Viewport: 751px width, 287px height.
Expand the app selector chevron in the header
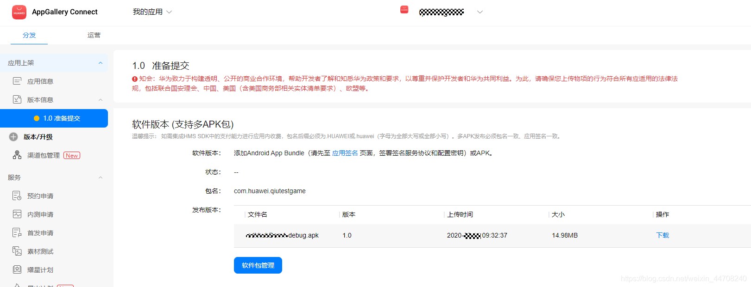[x=480, y=12]
